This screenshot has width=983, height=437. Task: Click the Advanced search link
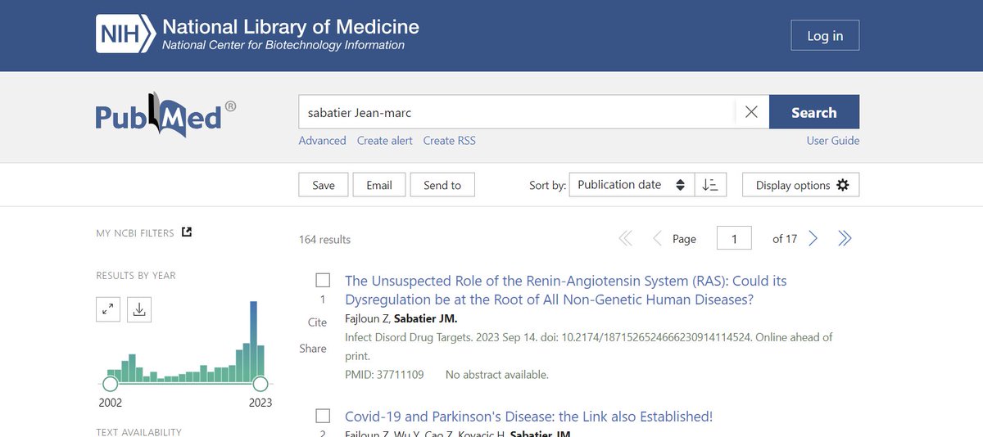click(x=322, y=141)
